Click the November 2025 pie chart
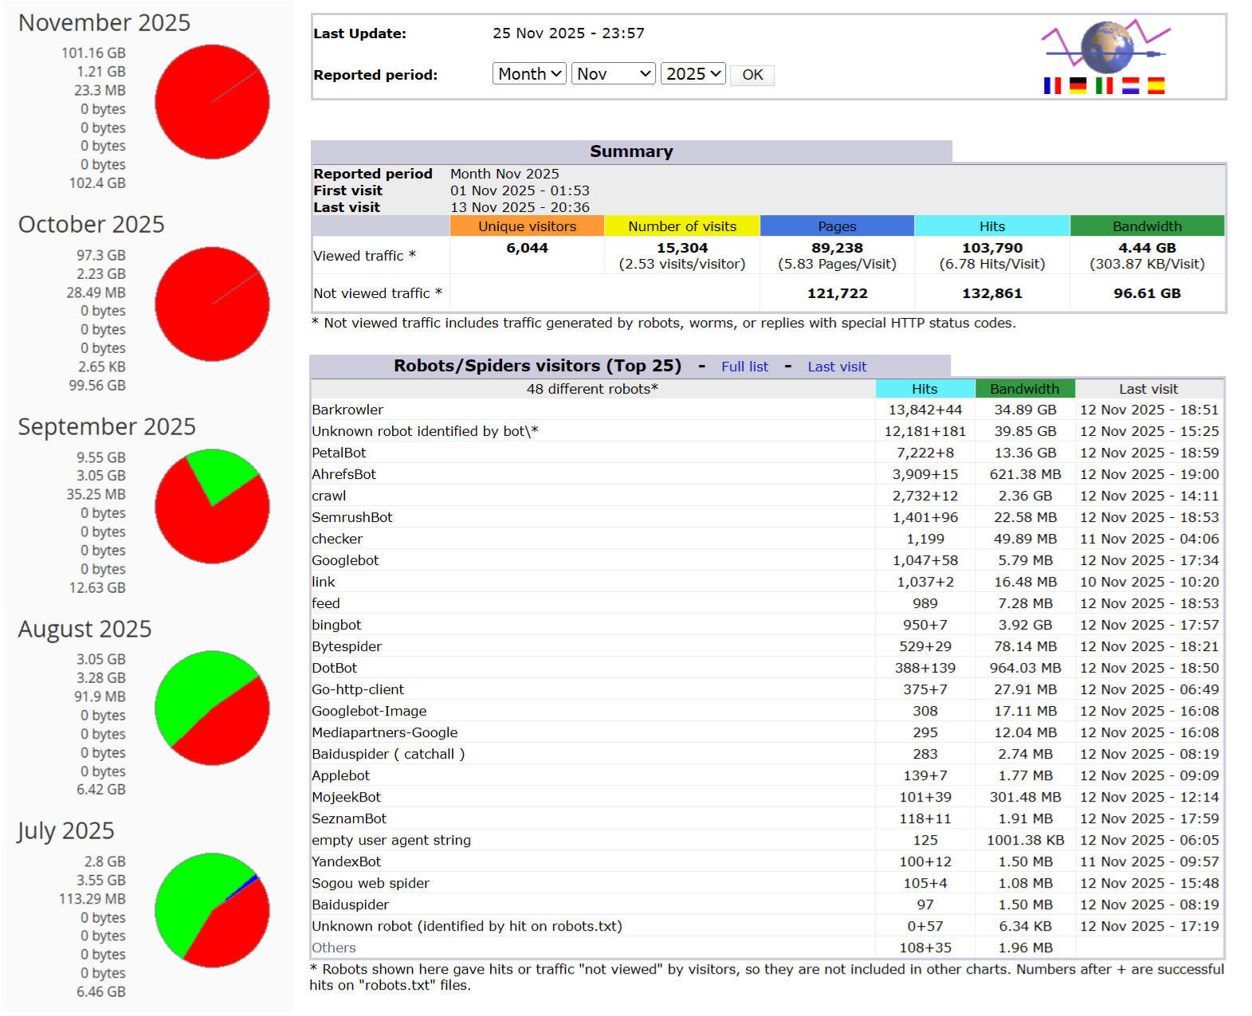 (x=212, y=102)
